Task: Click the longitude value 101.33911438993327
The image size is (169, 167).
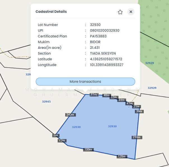Action: click(x=107, y=65)
